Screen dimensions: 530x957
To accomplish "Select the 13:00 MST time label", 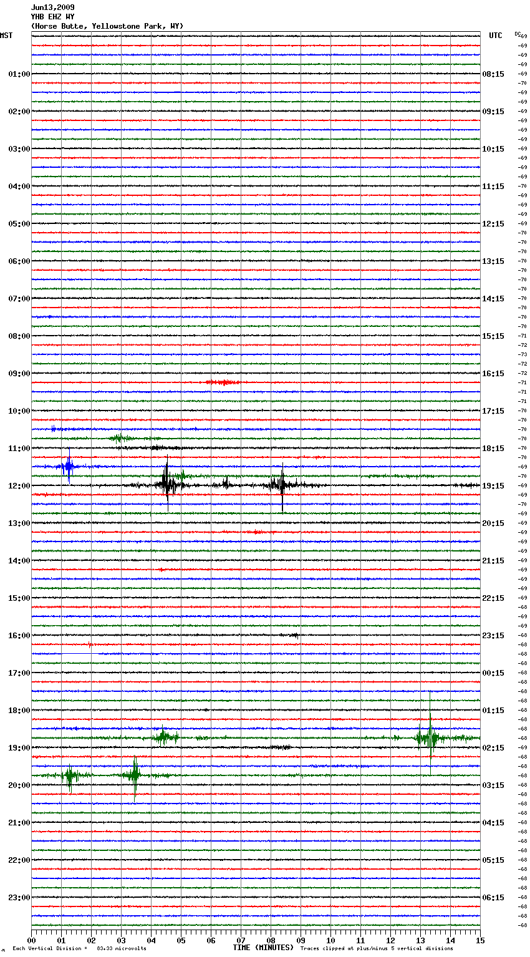I will pyautogui.click(x=19, y=523).
